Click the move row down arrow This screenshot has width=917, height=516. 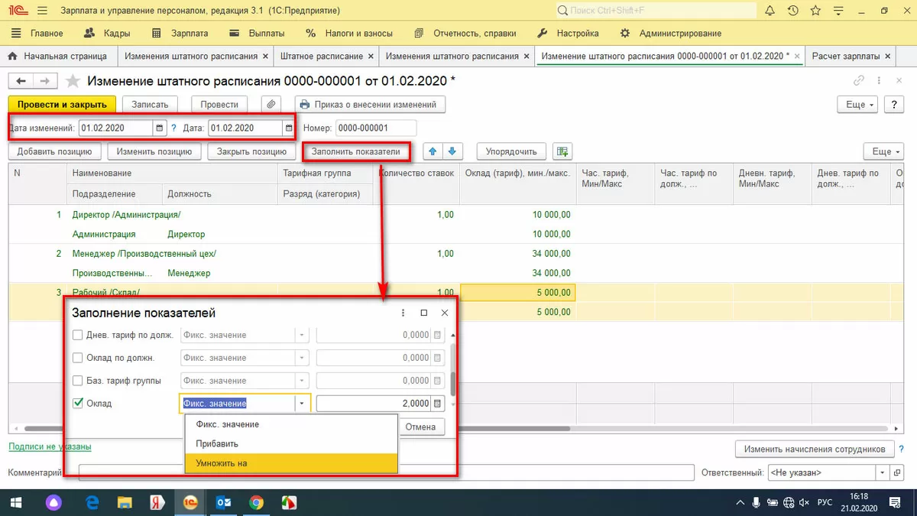452,151
